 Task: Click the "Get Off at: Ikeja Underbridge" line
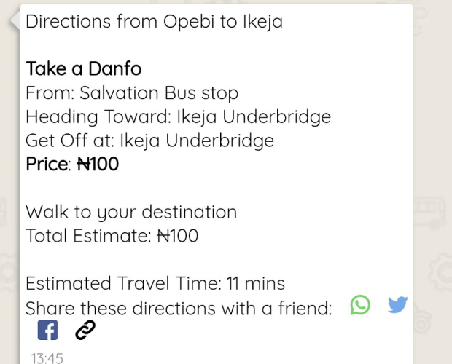(x=149, y=141)
